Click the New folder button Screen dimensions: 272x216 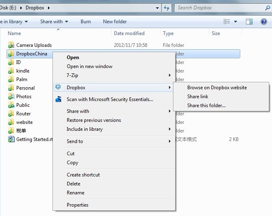coord(115,22)
